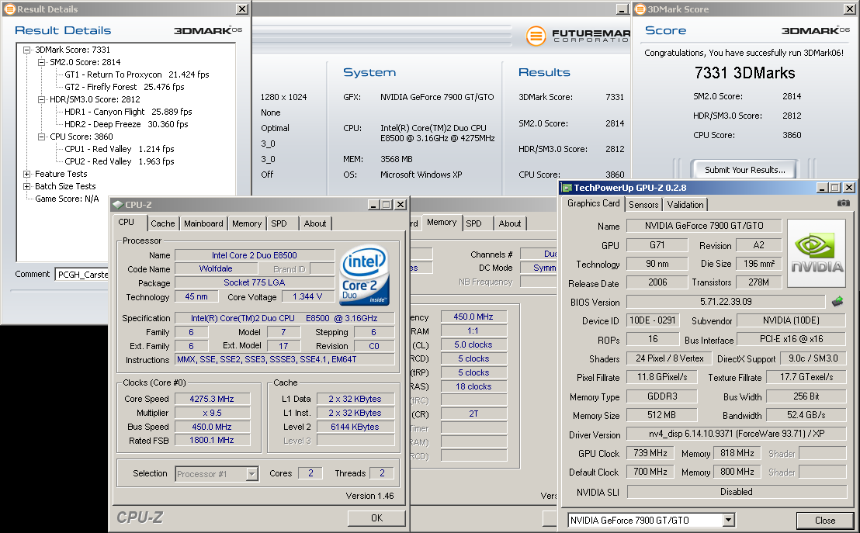Viewport: 860px width, 533px height.
Task: Collapse the HDR/SM3.0 Score: 2812 node
Action: pos(41,100)
